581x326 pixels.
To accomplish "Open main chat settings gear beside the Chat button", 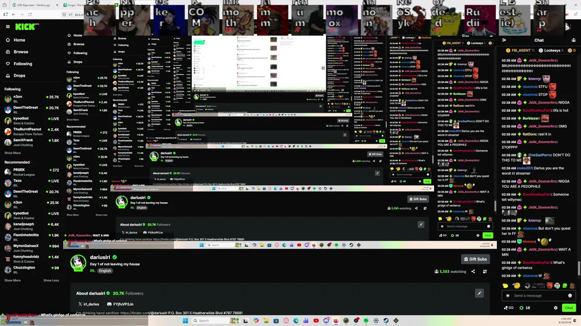I will 556,308.
